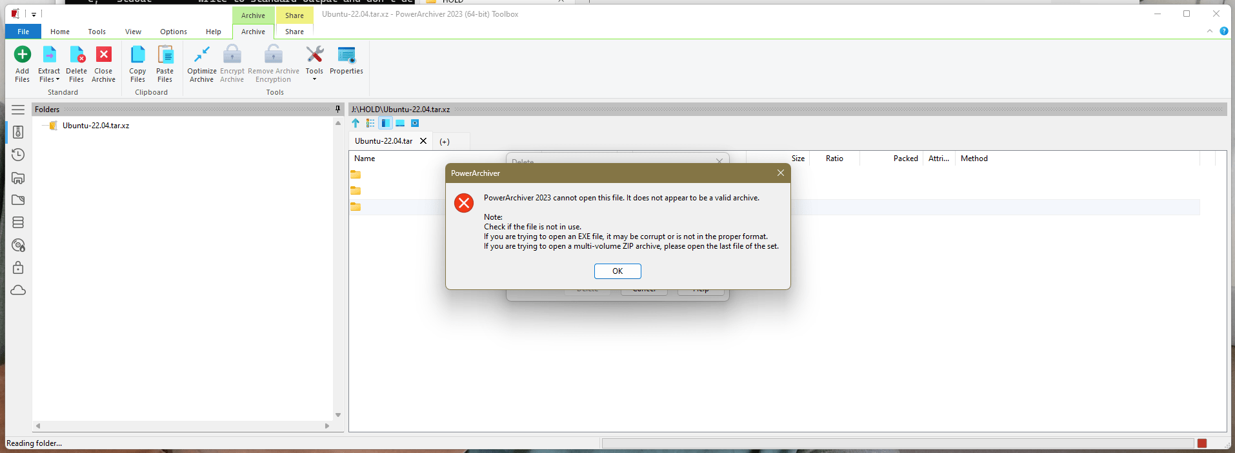Image resolution: width=1235 pixels, height=453 pixels.
Task: Open the ribbon Tools wrench dropdown
Action: click(x=314, y=64)
